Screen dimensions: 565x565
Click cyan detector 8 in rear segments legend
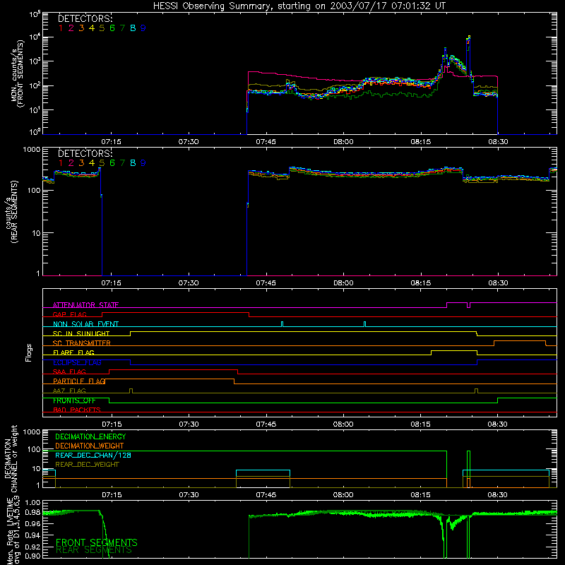[133, 163]
